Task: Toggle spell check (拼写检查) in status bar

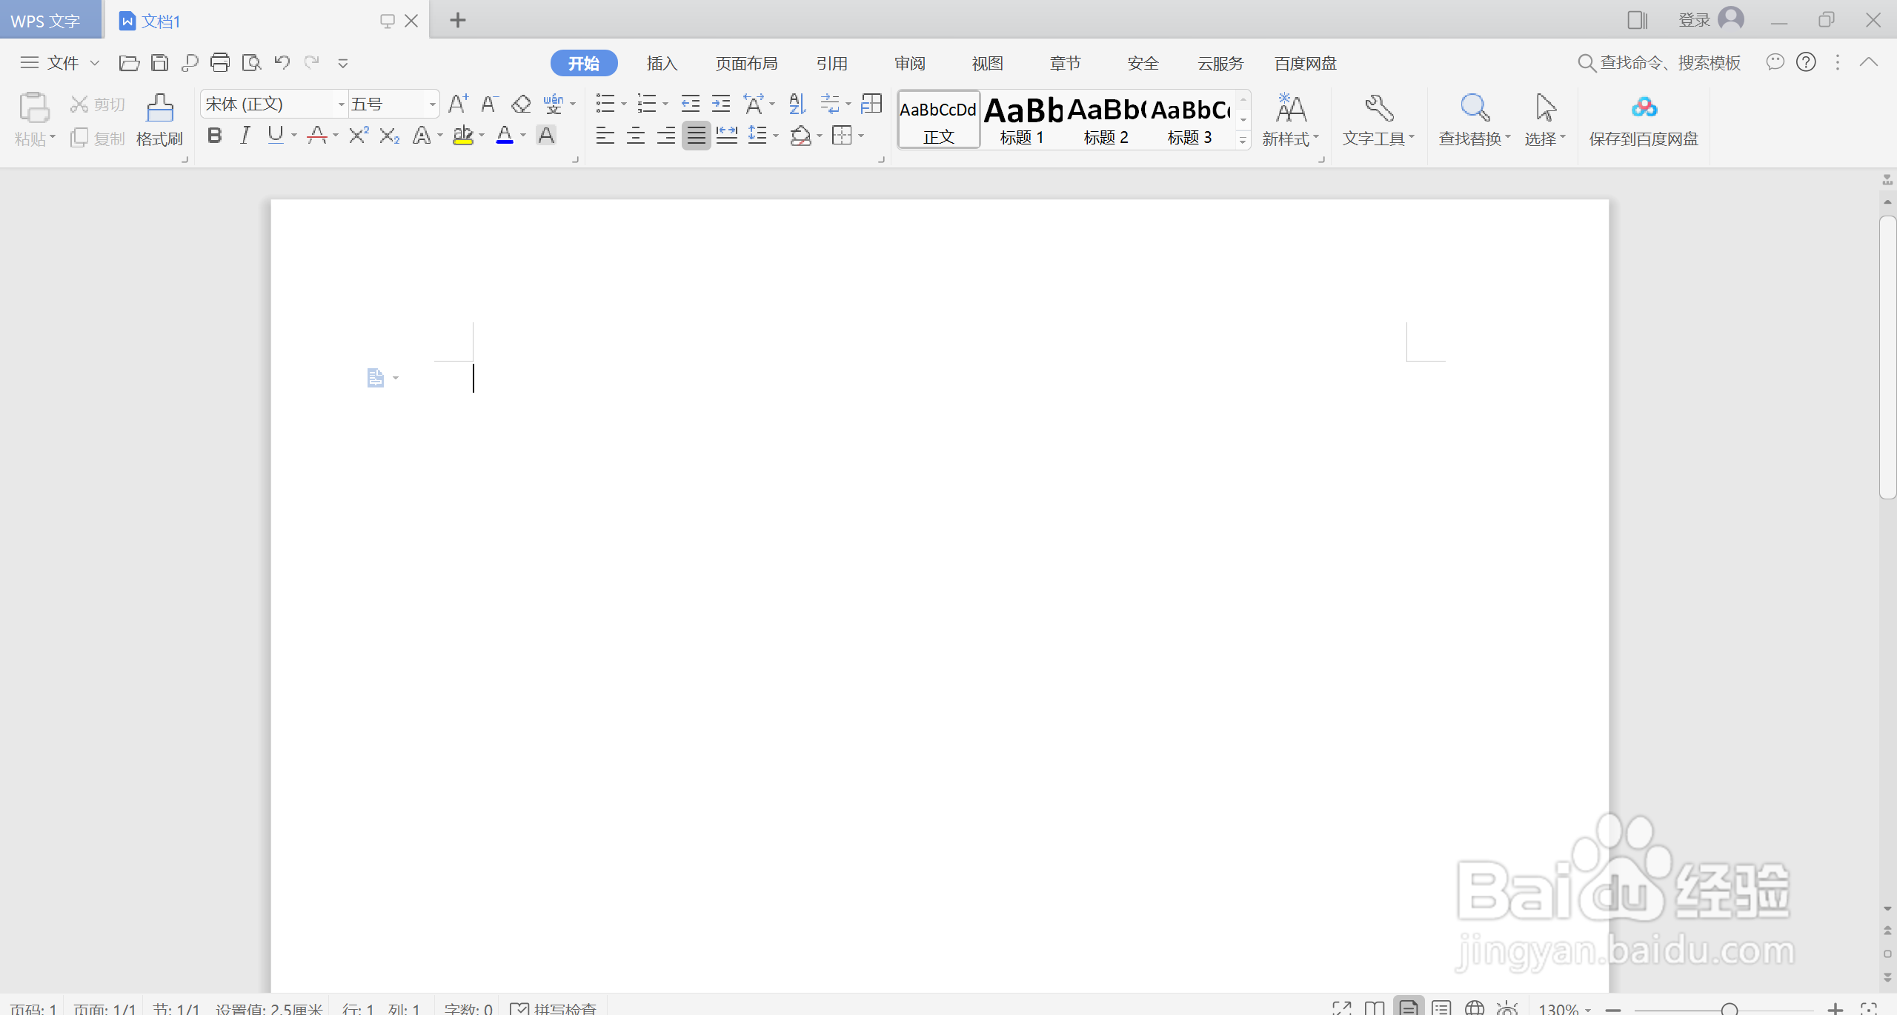Action: 554,1008
